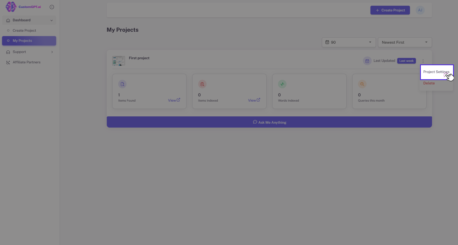The image size is (458, 245).
Task: Open Affiliate Partners page
Action: 26,62
